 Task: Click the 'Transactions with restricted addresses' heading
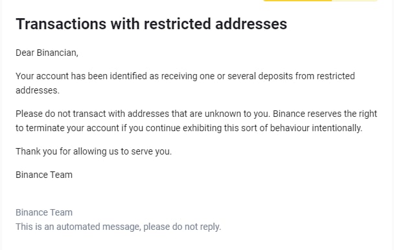click(151, 24)
